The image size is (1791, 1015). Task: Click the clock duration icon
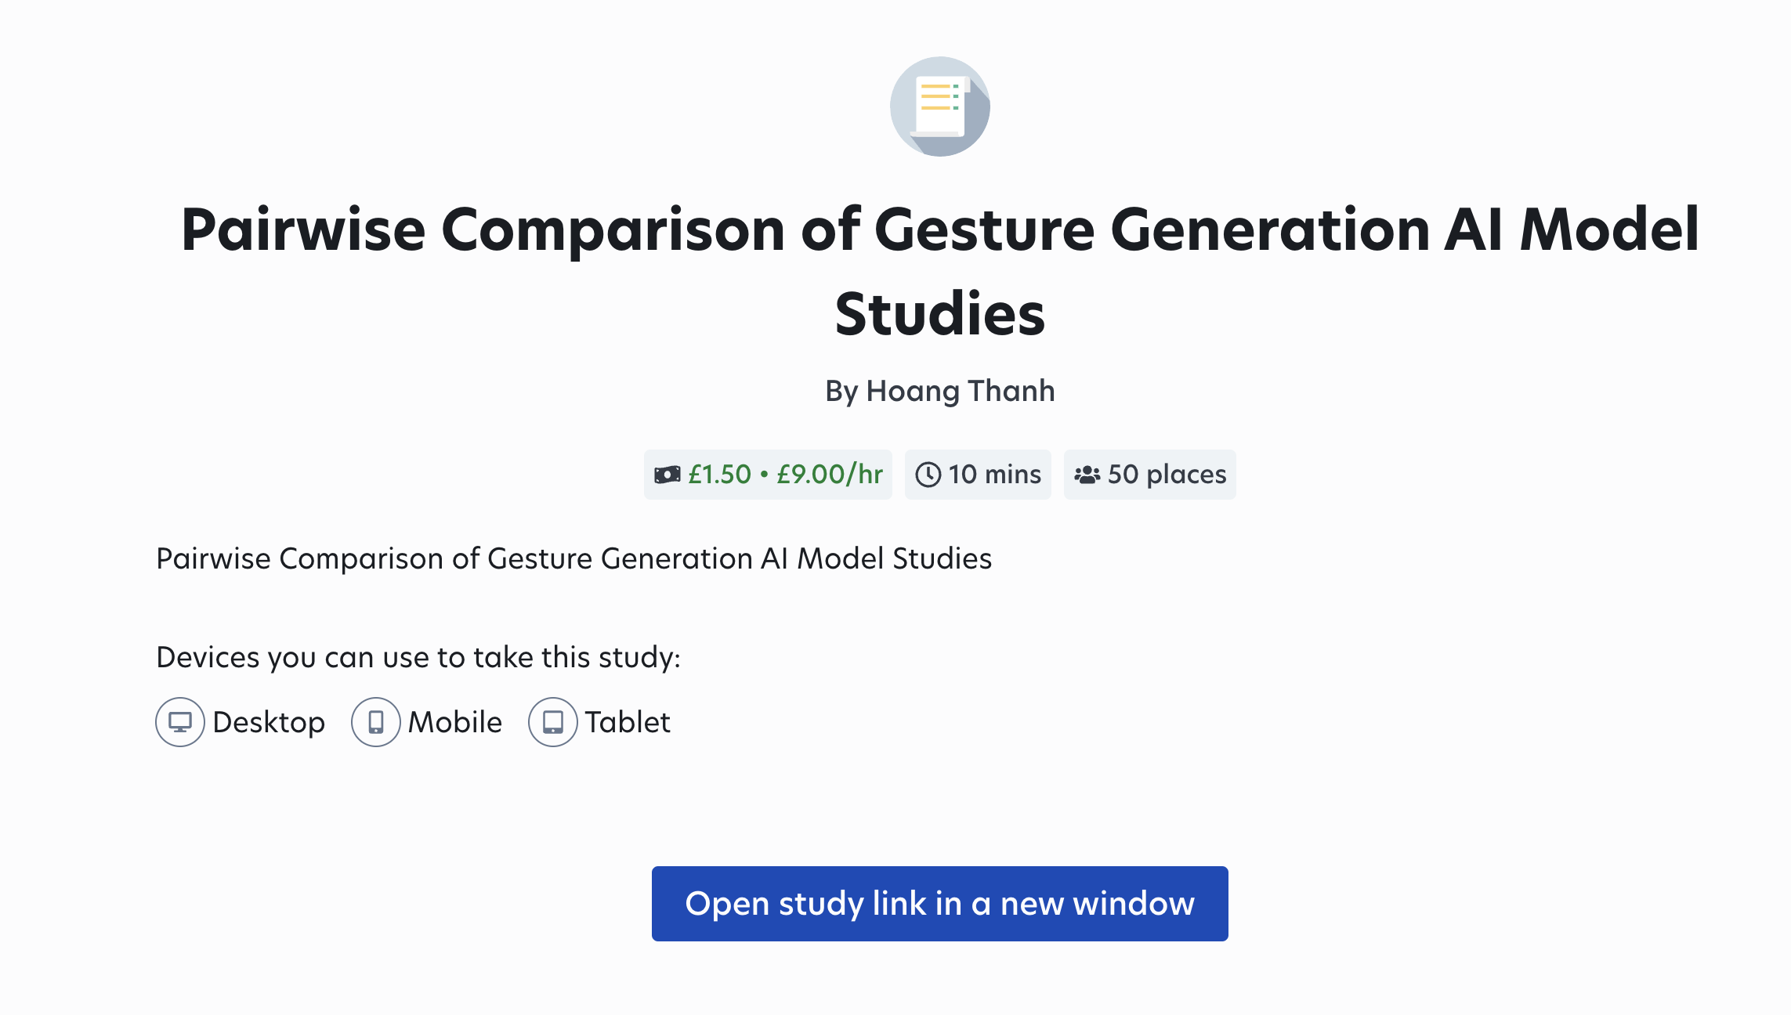click(928, 475)
